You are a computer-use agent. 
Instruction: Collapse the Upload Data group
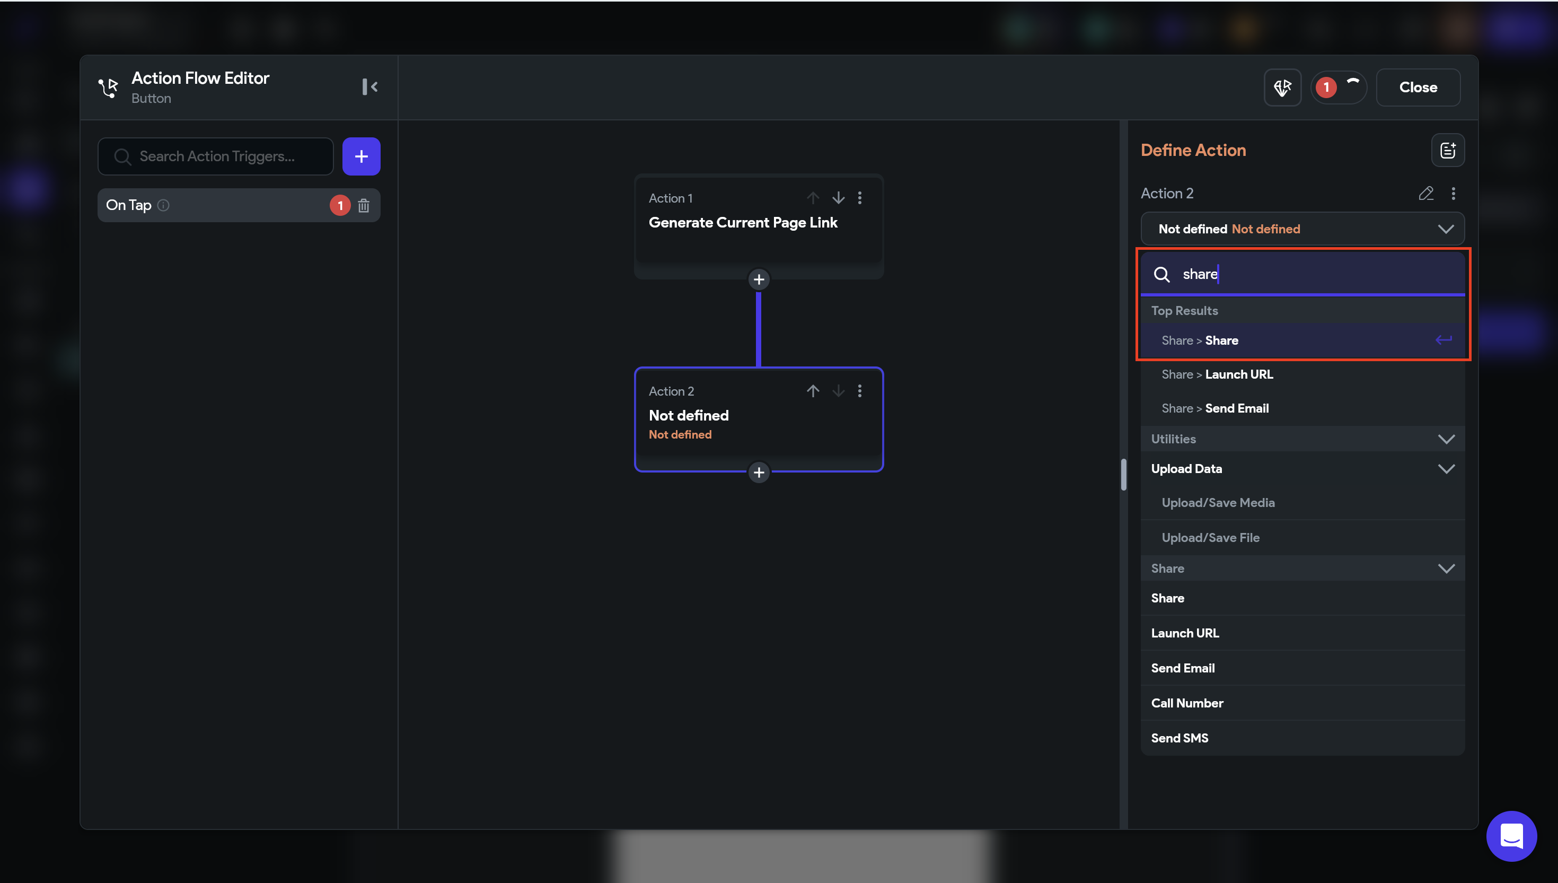pos(1446,469)
